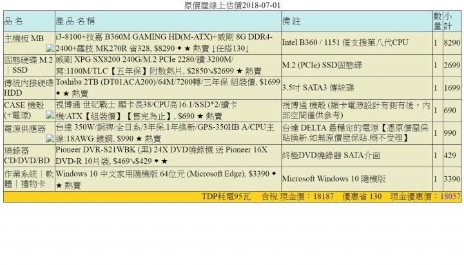Click the subtotal value 2699
The width and height of the screenshot is (464, 265).
452,66
